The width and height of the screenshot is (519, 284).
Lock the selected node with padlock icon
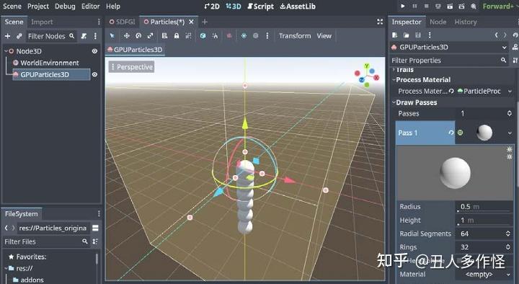click(x=177, y=36)
